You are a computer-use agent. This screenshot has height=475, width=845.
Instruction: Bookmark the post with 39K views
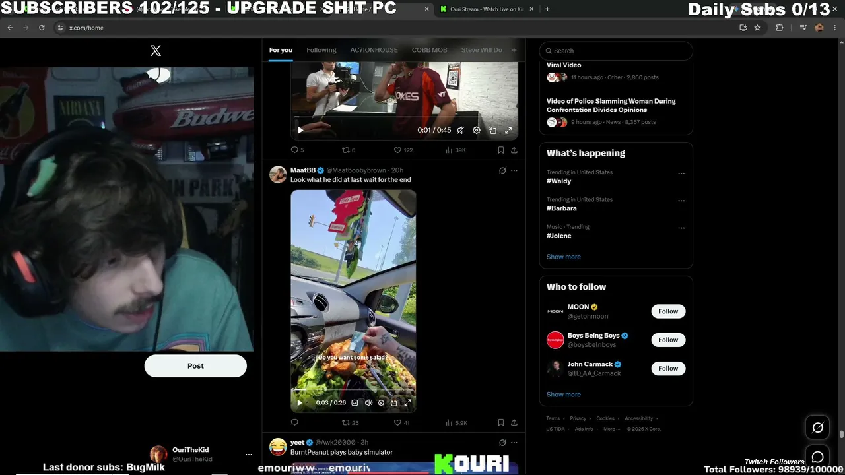pos(501,150)
